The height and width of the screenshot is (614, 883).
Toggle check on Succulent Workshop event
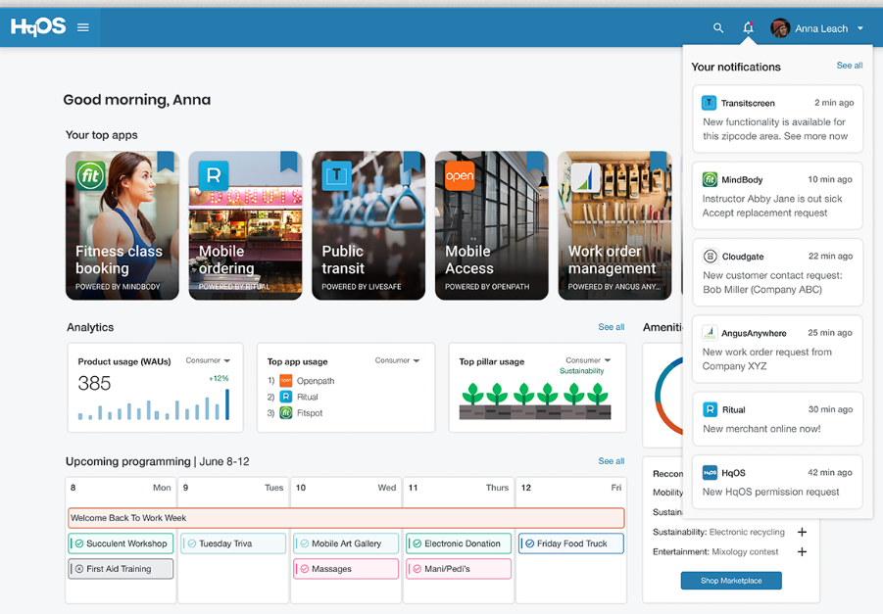[x=79, y=543]
